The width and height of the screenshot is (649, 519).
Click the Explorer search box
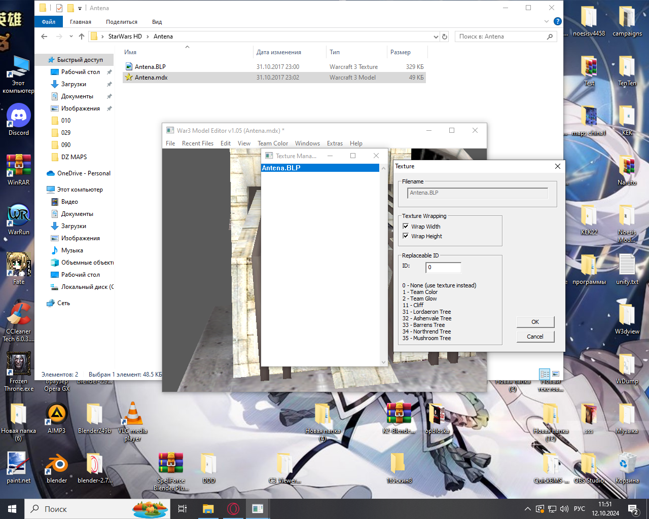pyautogui.click(x=506, y=36)
